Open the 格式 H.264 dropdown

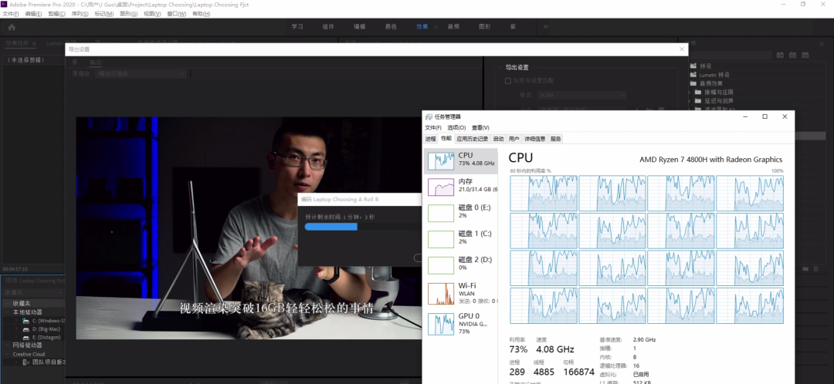click(581, 95)
